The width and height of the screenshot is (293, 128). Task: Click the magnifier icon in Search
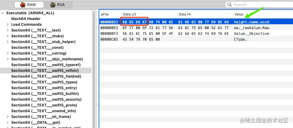click(229, 5)
